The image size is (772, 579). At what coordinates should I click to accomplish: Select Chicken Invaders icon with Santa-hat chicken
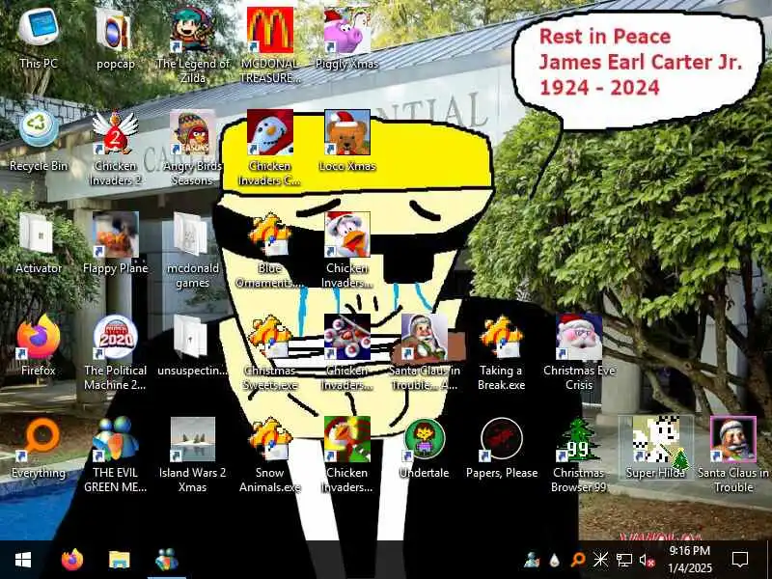pos(347,250)
